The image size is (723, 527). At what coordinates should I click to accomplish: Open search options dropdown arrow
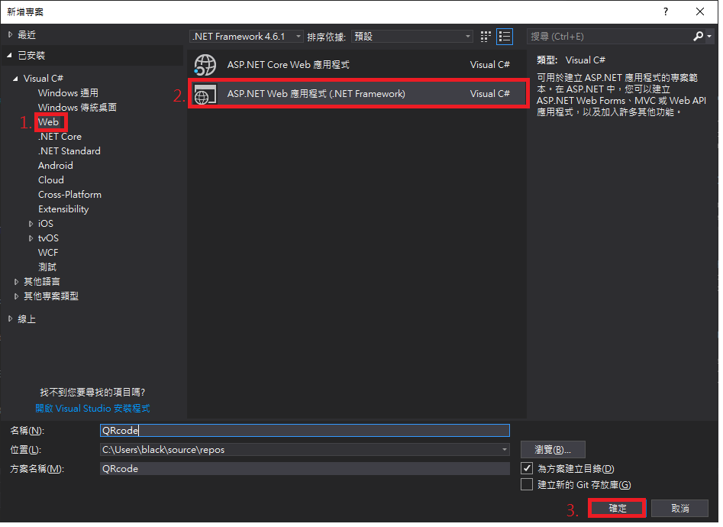pyautogui.click(x=709, y=36)
